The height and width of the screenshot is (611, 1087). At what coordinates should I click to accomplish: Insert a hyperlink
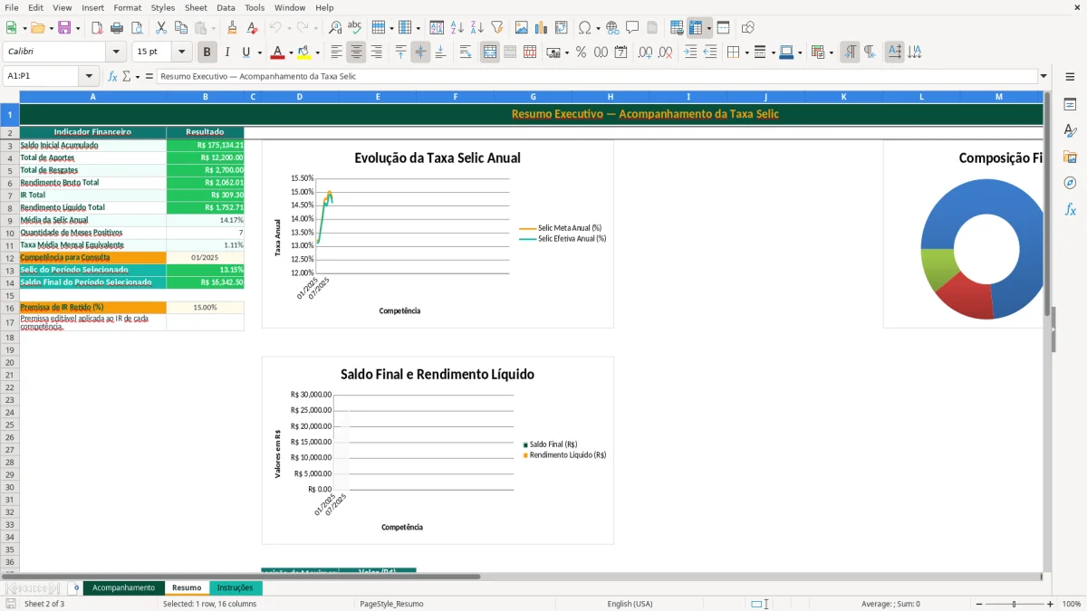pos(612,28)
